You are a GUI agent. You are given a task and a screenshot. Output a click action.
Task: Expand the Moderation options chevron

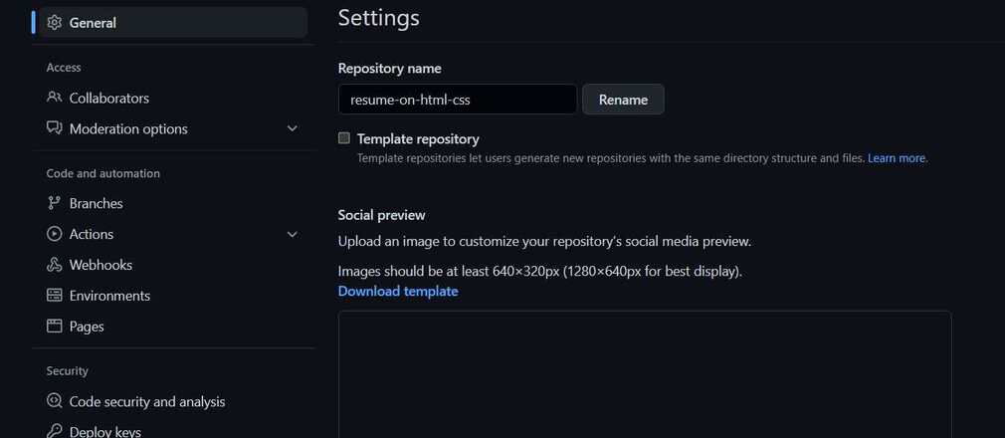293,128
